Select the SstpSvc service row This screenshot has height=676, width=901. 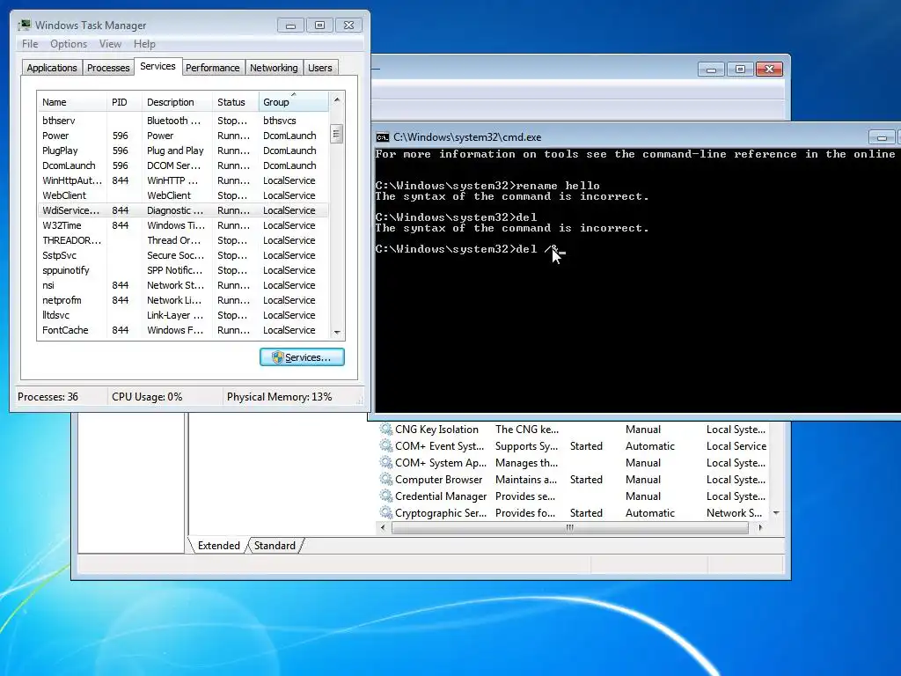[183, 255]
